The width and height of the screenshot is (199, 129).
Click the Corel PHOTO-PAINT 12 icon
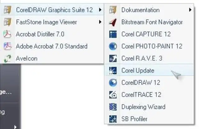pos(113,46)
